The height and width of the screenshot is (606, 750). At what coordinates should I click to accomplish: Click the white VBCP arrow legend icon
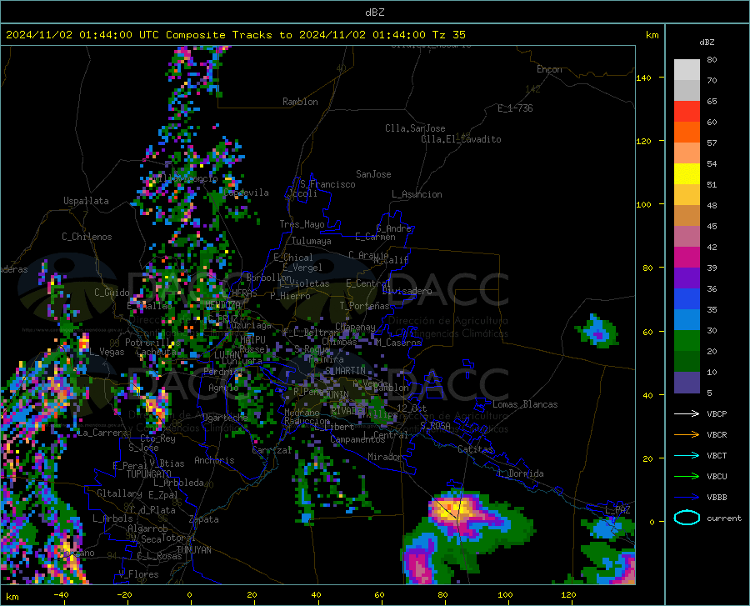coord(687,413)
